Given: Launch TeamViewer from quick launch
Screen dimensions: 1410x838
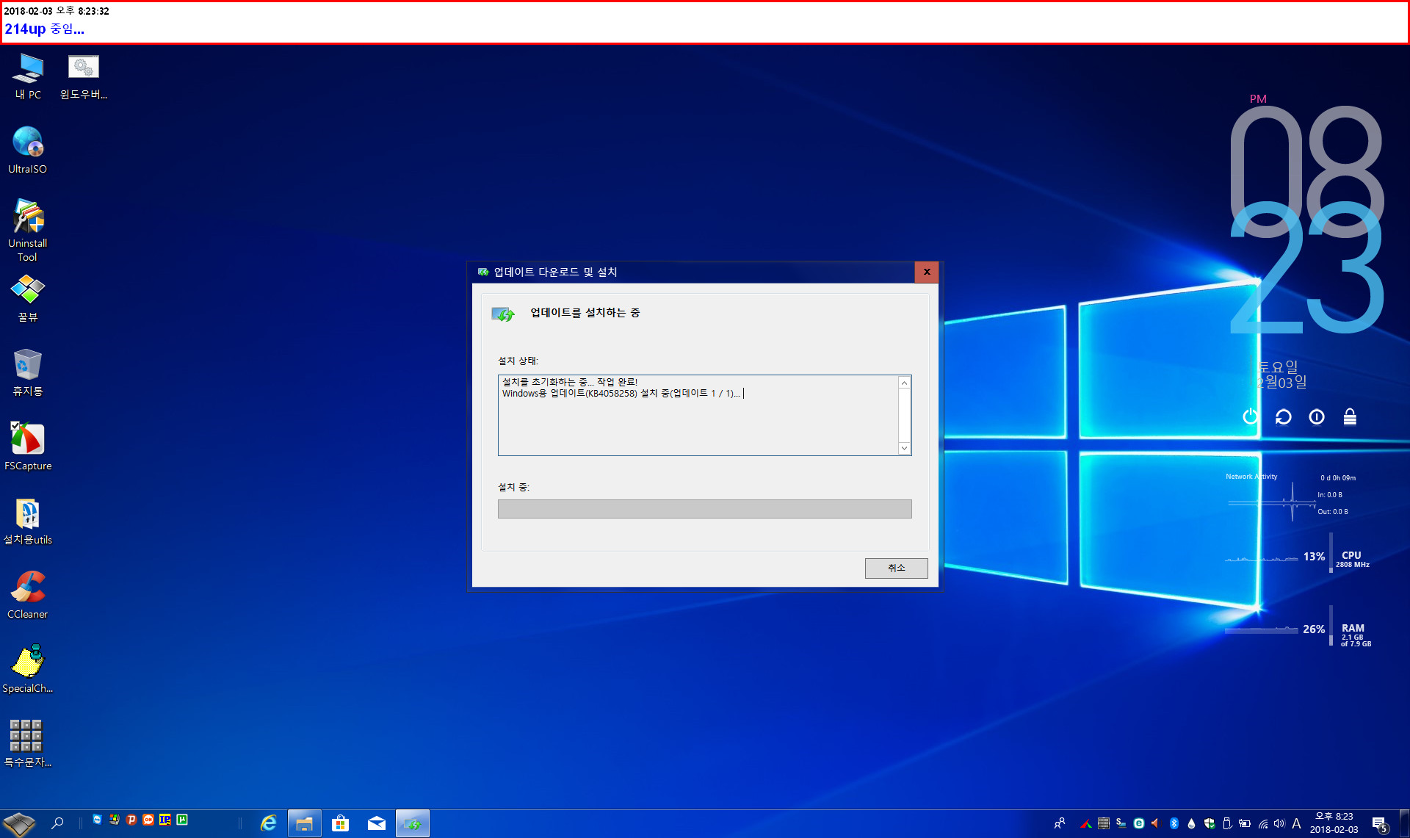Looking at the screenshot, I should coord(97,820).
